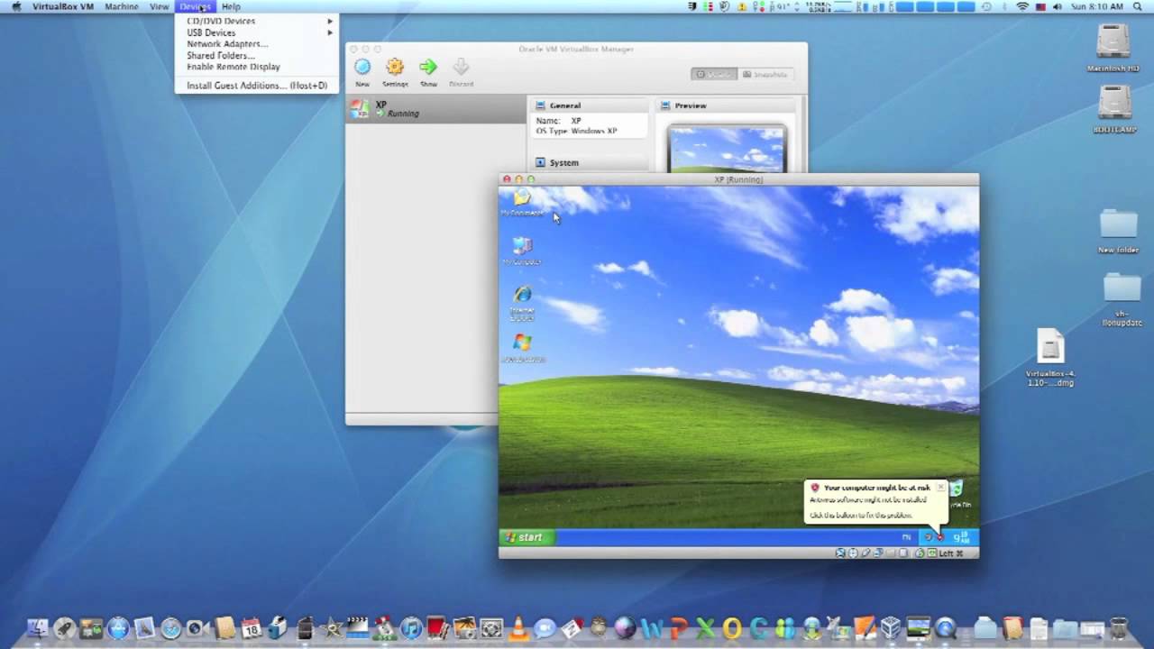The height and width of the screenshot is (649, 1154).
Task: Open My Computer icon in XP
Action: click(522, 251)
